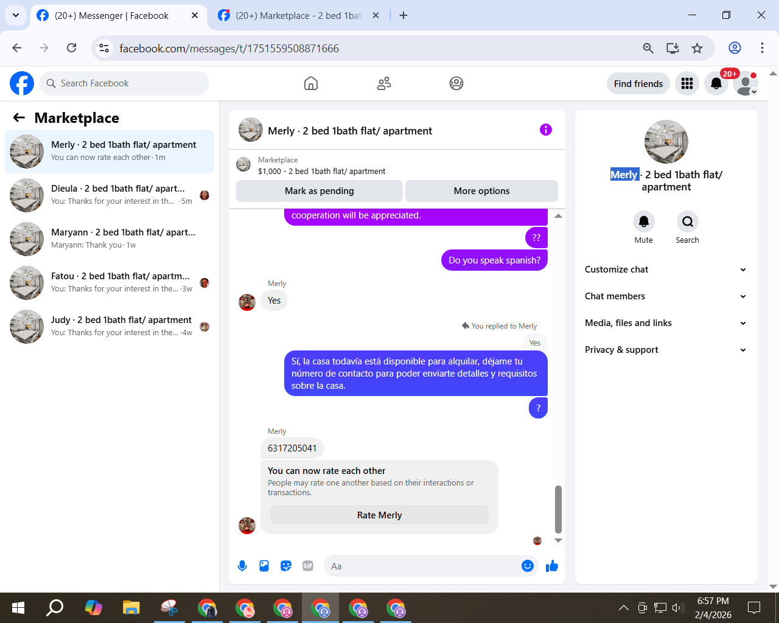
Task: Open browser zoom magnifier icon
Action: [648, 48]
